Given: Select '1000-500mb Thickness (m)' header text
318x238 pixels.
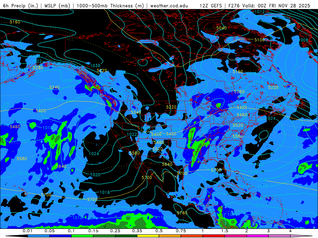Looking at the screenshot, I should pos(111,6).
